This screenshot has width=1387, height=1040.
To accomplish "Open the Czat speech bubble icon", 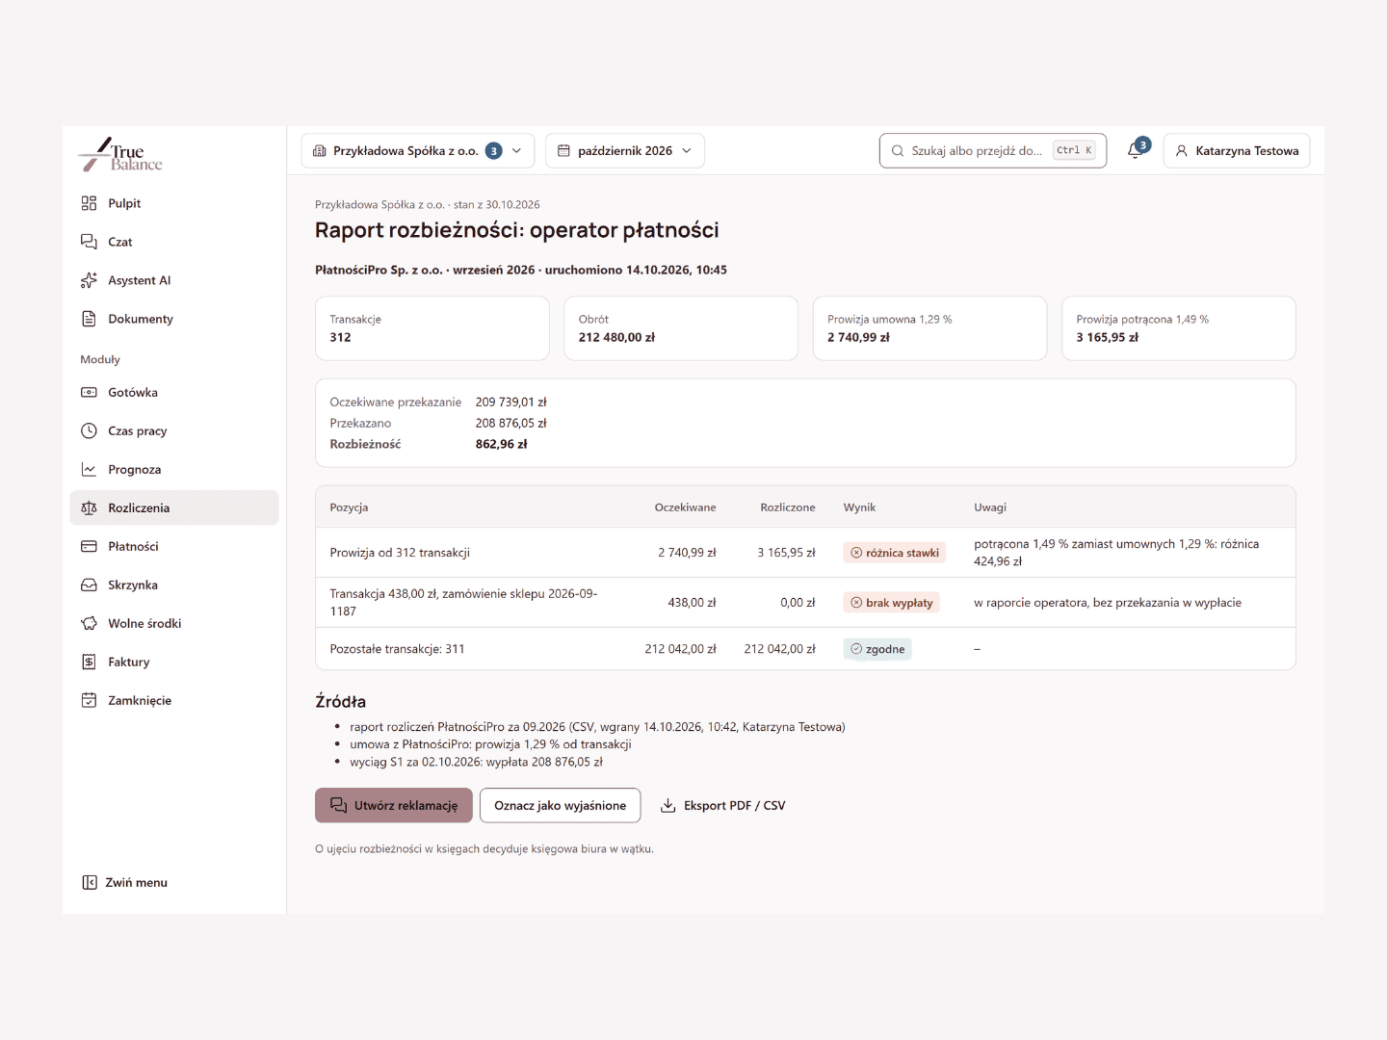I will pos(89,242).
